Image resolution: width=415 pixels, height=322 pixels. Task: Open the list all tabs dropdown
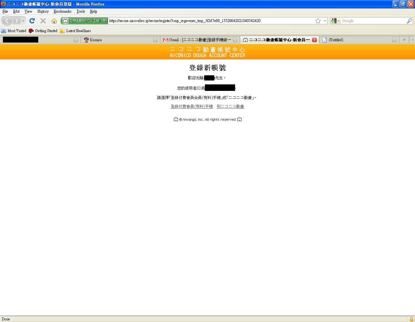coord(412,40)
